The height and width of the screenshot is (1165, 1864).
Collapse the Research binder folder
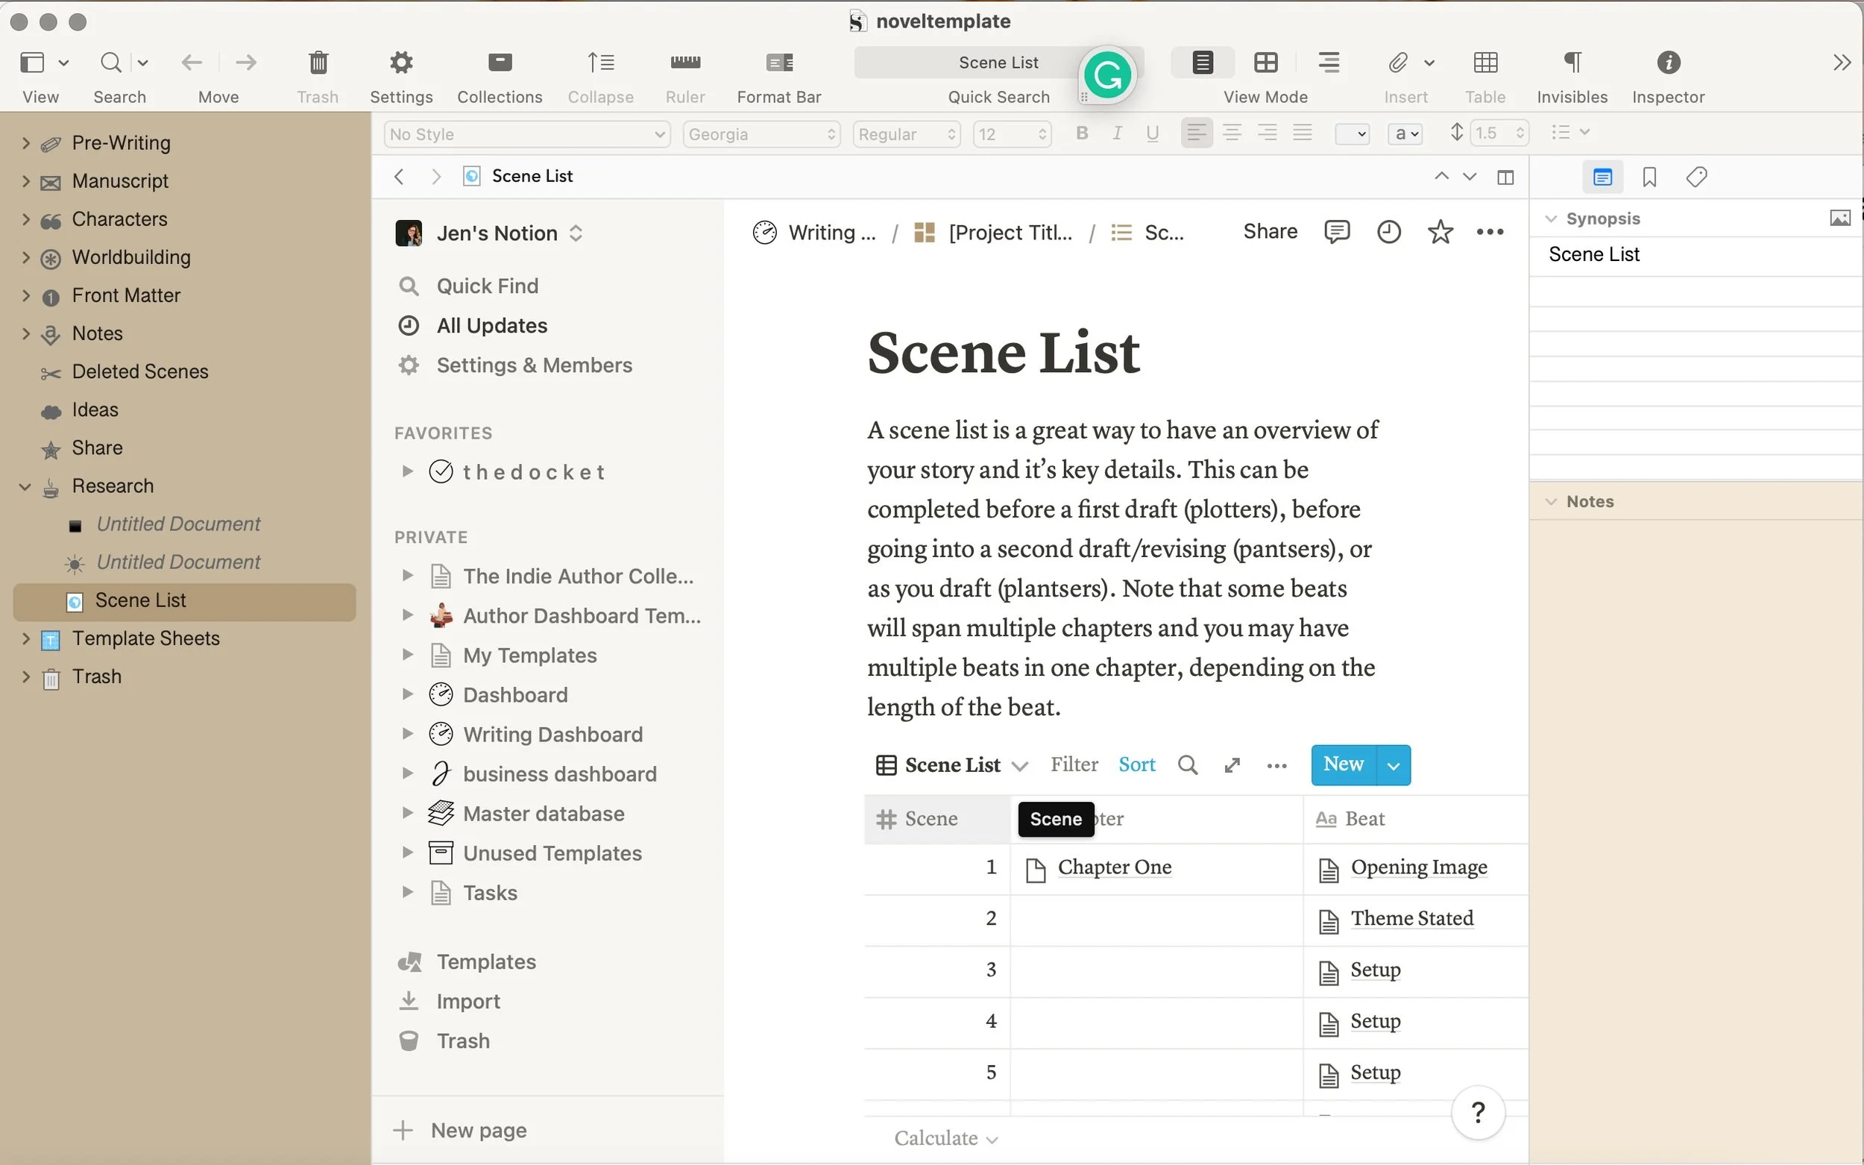pyautogui.click(x=25, y=486)
